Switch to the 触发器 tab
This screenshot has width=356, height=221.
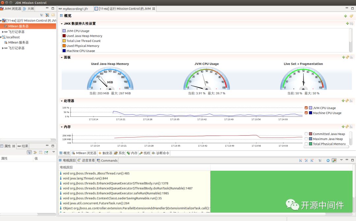click(x=105, y=153)
